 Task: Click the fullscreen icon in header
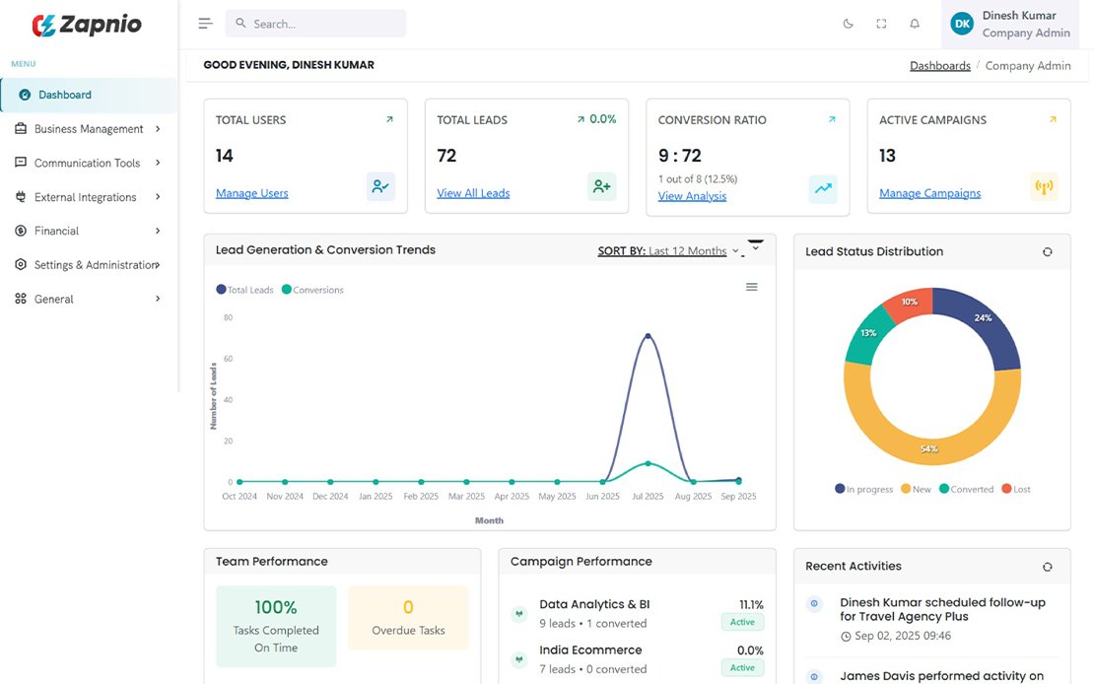click(x=881, y=24)
